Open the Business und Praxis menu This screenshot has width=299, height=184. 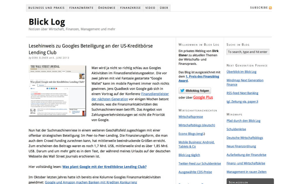tap(46, 8)
